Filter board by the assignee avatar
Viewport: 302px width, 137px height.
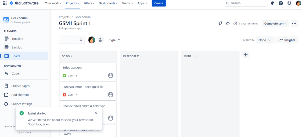[x=92, y=40]
